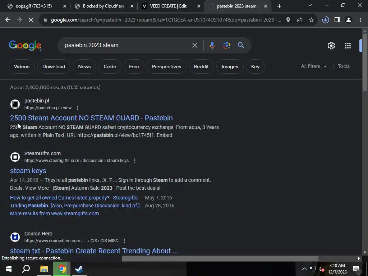Open the Windows Start menu
368x276 pixels.
point(9,269)
